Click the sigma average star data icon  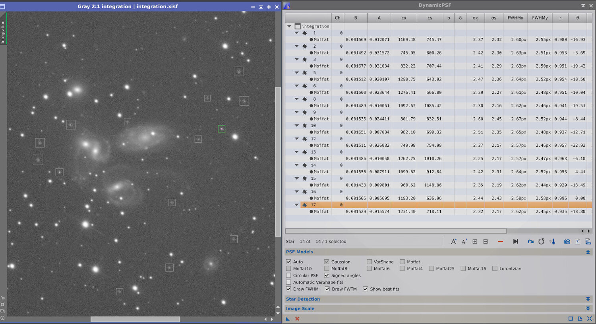point(578,242)
